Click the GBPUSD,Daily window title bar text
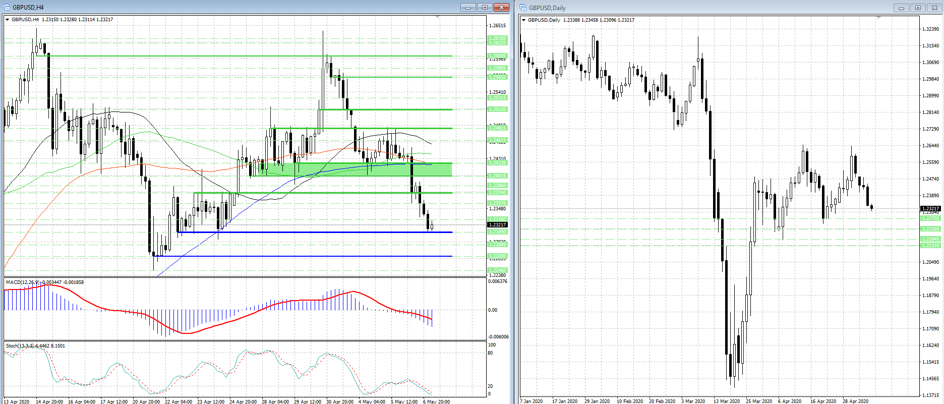 (x=547, y=8)
